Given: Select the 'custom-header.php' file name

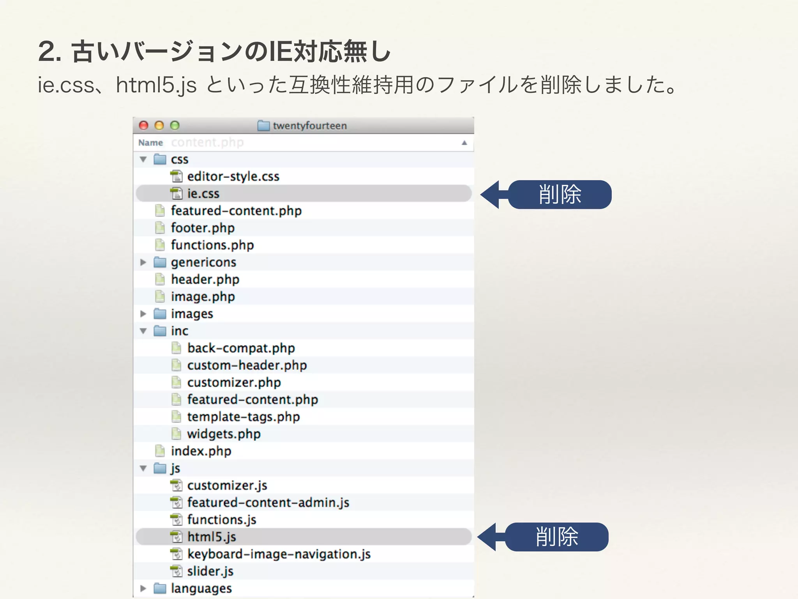Looking at the screenshot, I should (247, 365).
